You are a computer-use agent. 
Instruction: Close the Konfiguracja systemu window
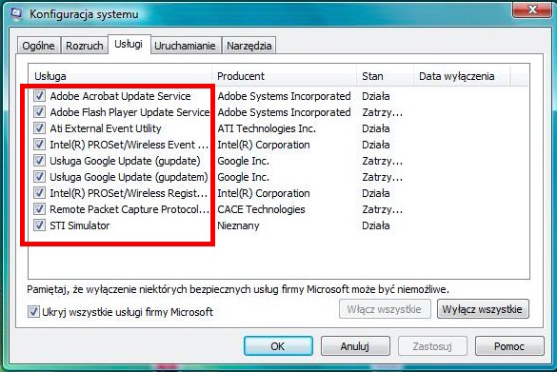coord(532,9)
